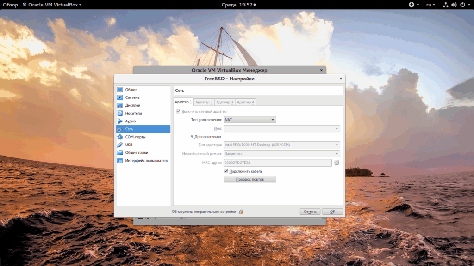The image size is (474, 266).
Task: Confirm settings with OK button
Action: [x=332, y=212]
